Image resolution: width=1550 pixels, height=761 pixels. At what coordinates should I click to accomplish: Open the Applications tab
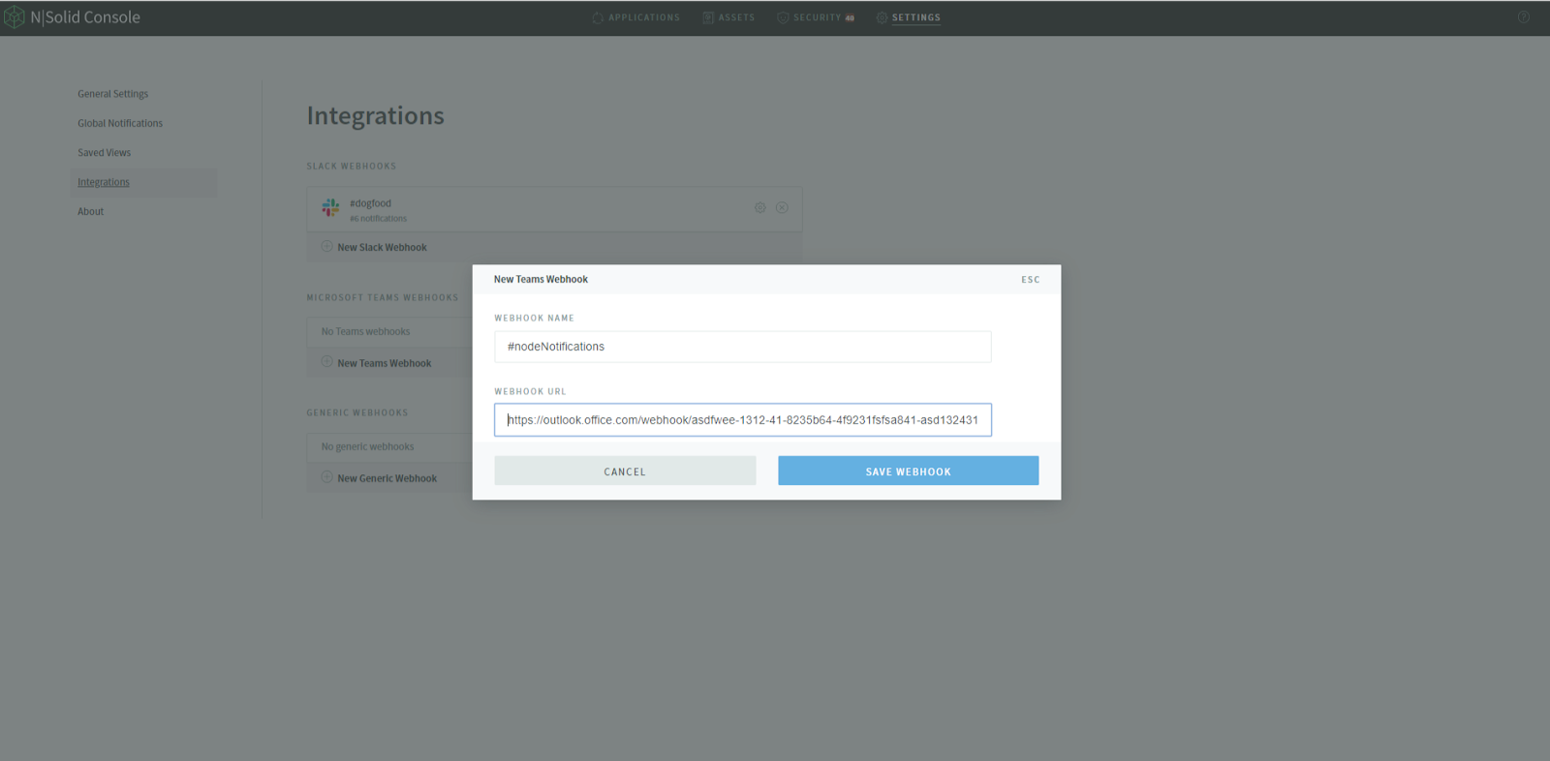click(635, 17)
